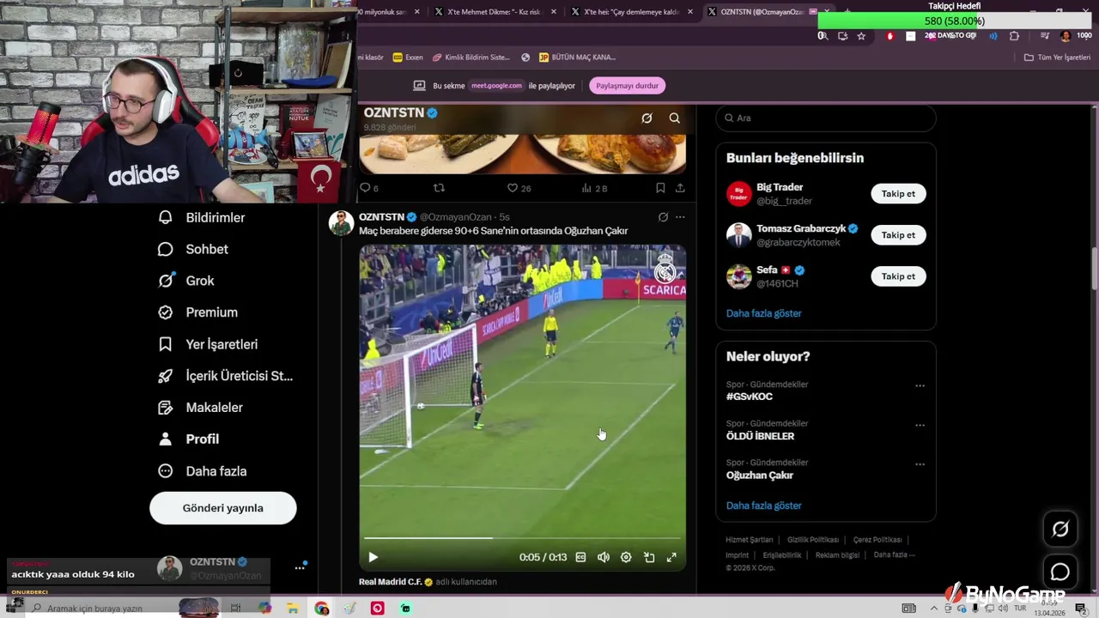Open Grok from the sidebar
The image size is (1099, 618).
[x=186, y=281]
